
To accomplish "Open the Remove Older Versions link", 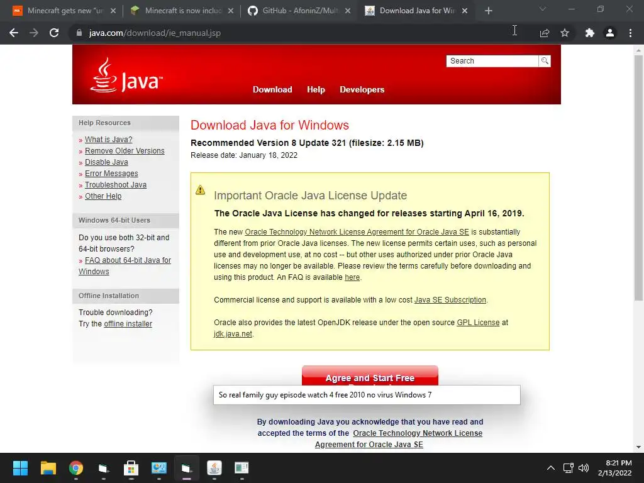I will point(125,151).
